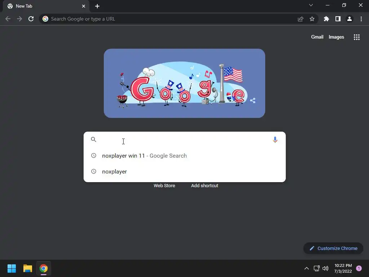Click the Add shortcut tile
This screenshot has width=369, height=277.
[x=205, y=186]
